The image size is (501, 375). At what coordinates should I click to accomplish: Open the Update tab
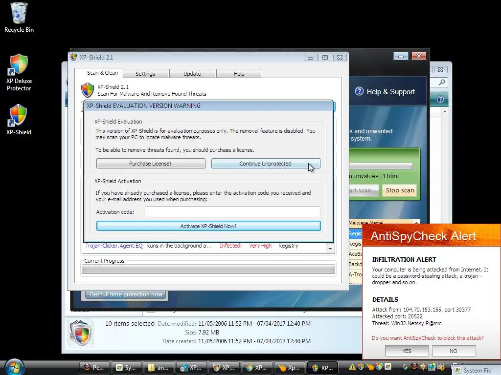tap(192, 74)
